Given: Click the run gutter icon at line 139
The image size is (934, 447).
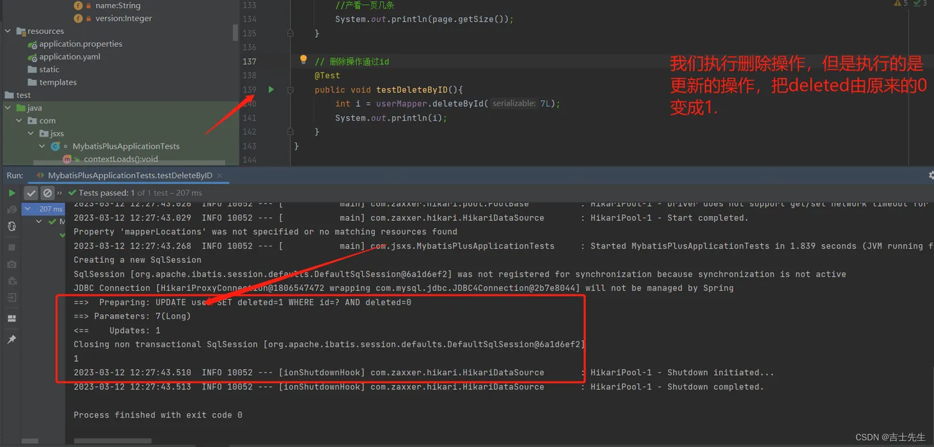Looking at the screenshot, I should tap(271, 89).
